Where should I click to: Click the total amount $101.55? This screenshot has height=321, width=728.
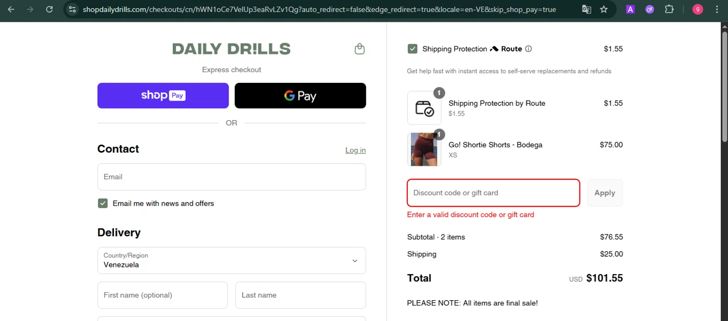605,278
